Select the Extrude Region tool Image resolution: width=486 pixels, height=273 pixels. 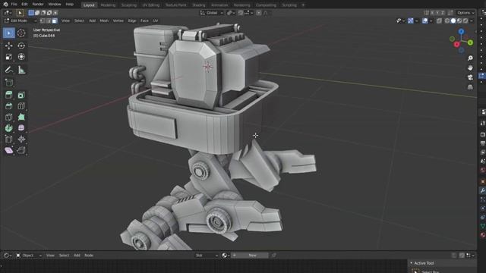click(x=8, y=95)
